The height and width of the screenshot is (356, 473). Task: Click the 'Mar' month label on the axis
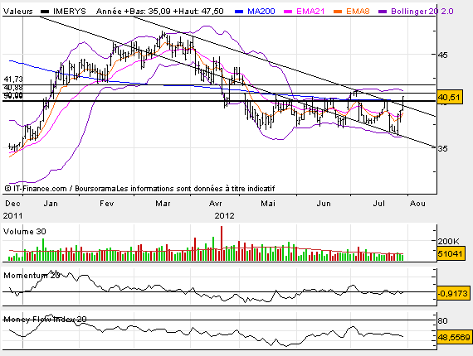click(x=163, y=204)
